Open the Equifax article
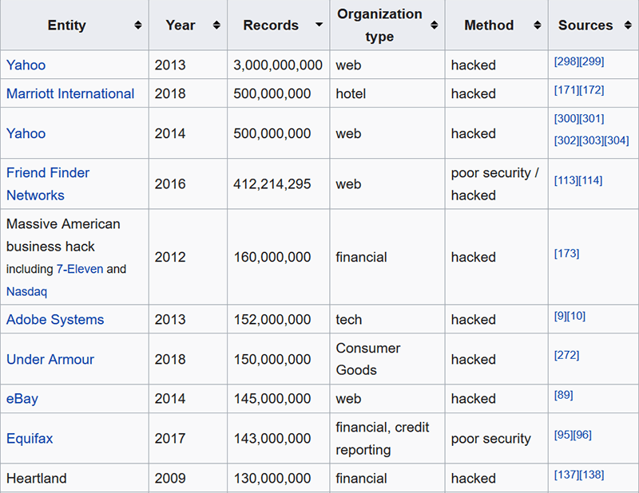Screen dimensions: 639x493 click(x=30, y=438)
